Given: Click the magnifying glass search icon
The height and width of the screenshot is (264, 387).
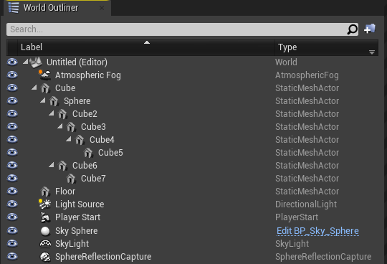Looking at the screenshot, I should 352,29.
